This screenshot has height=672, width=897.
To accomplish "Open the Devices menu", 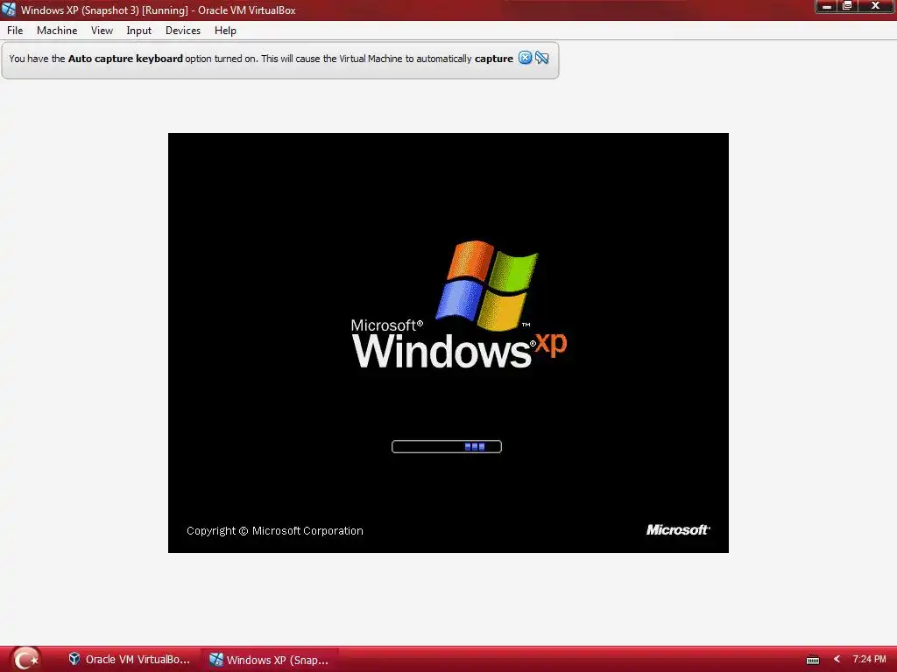I will pyautogui.click(x=183, y=31).
